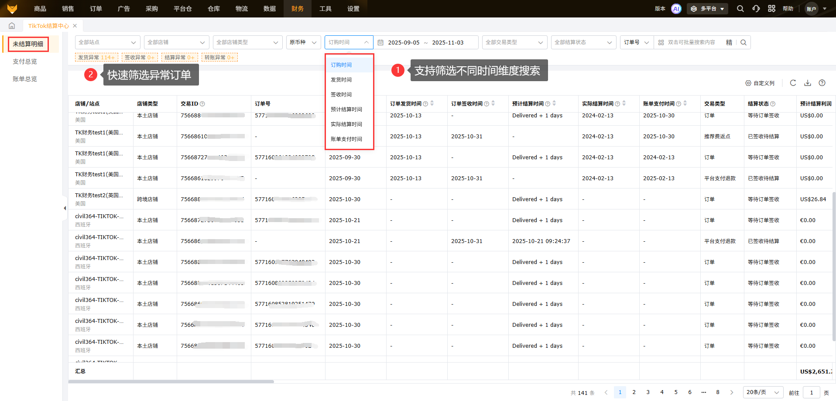The image size is (836, 401).
Task: Click the horizontal scrollbar under the table
Action: click(x=171, y=381)
